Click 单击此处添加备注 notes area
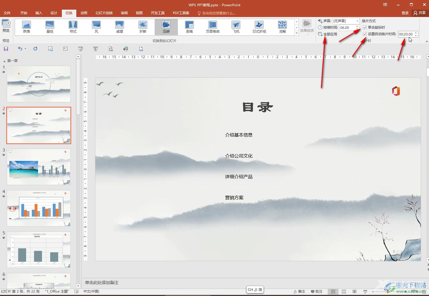Image resolution: width=429 pixels, height=296 pixels. [x=102, y=283]
